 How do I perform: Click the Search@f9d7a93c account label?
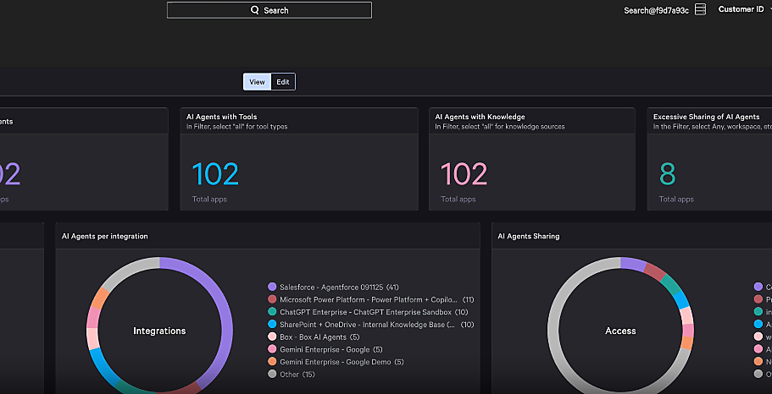tap(656, 10)
